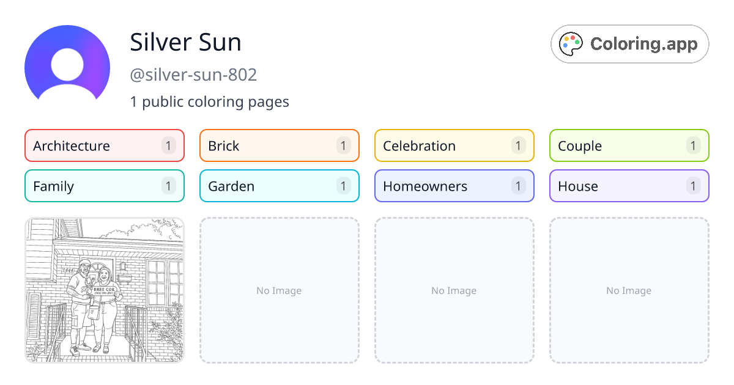Click the first No Image placeholder
Viewport: 734px width, 385px height.
(279, 290)
